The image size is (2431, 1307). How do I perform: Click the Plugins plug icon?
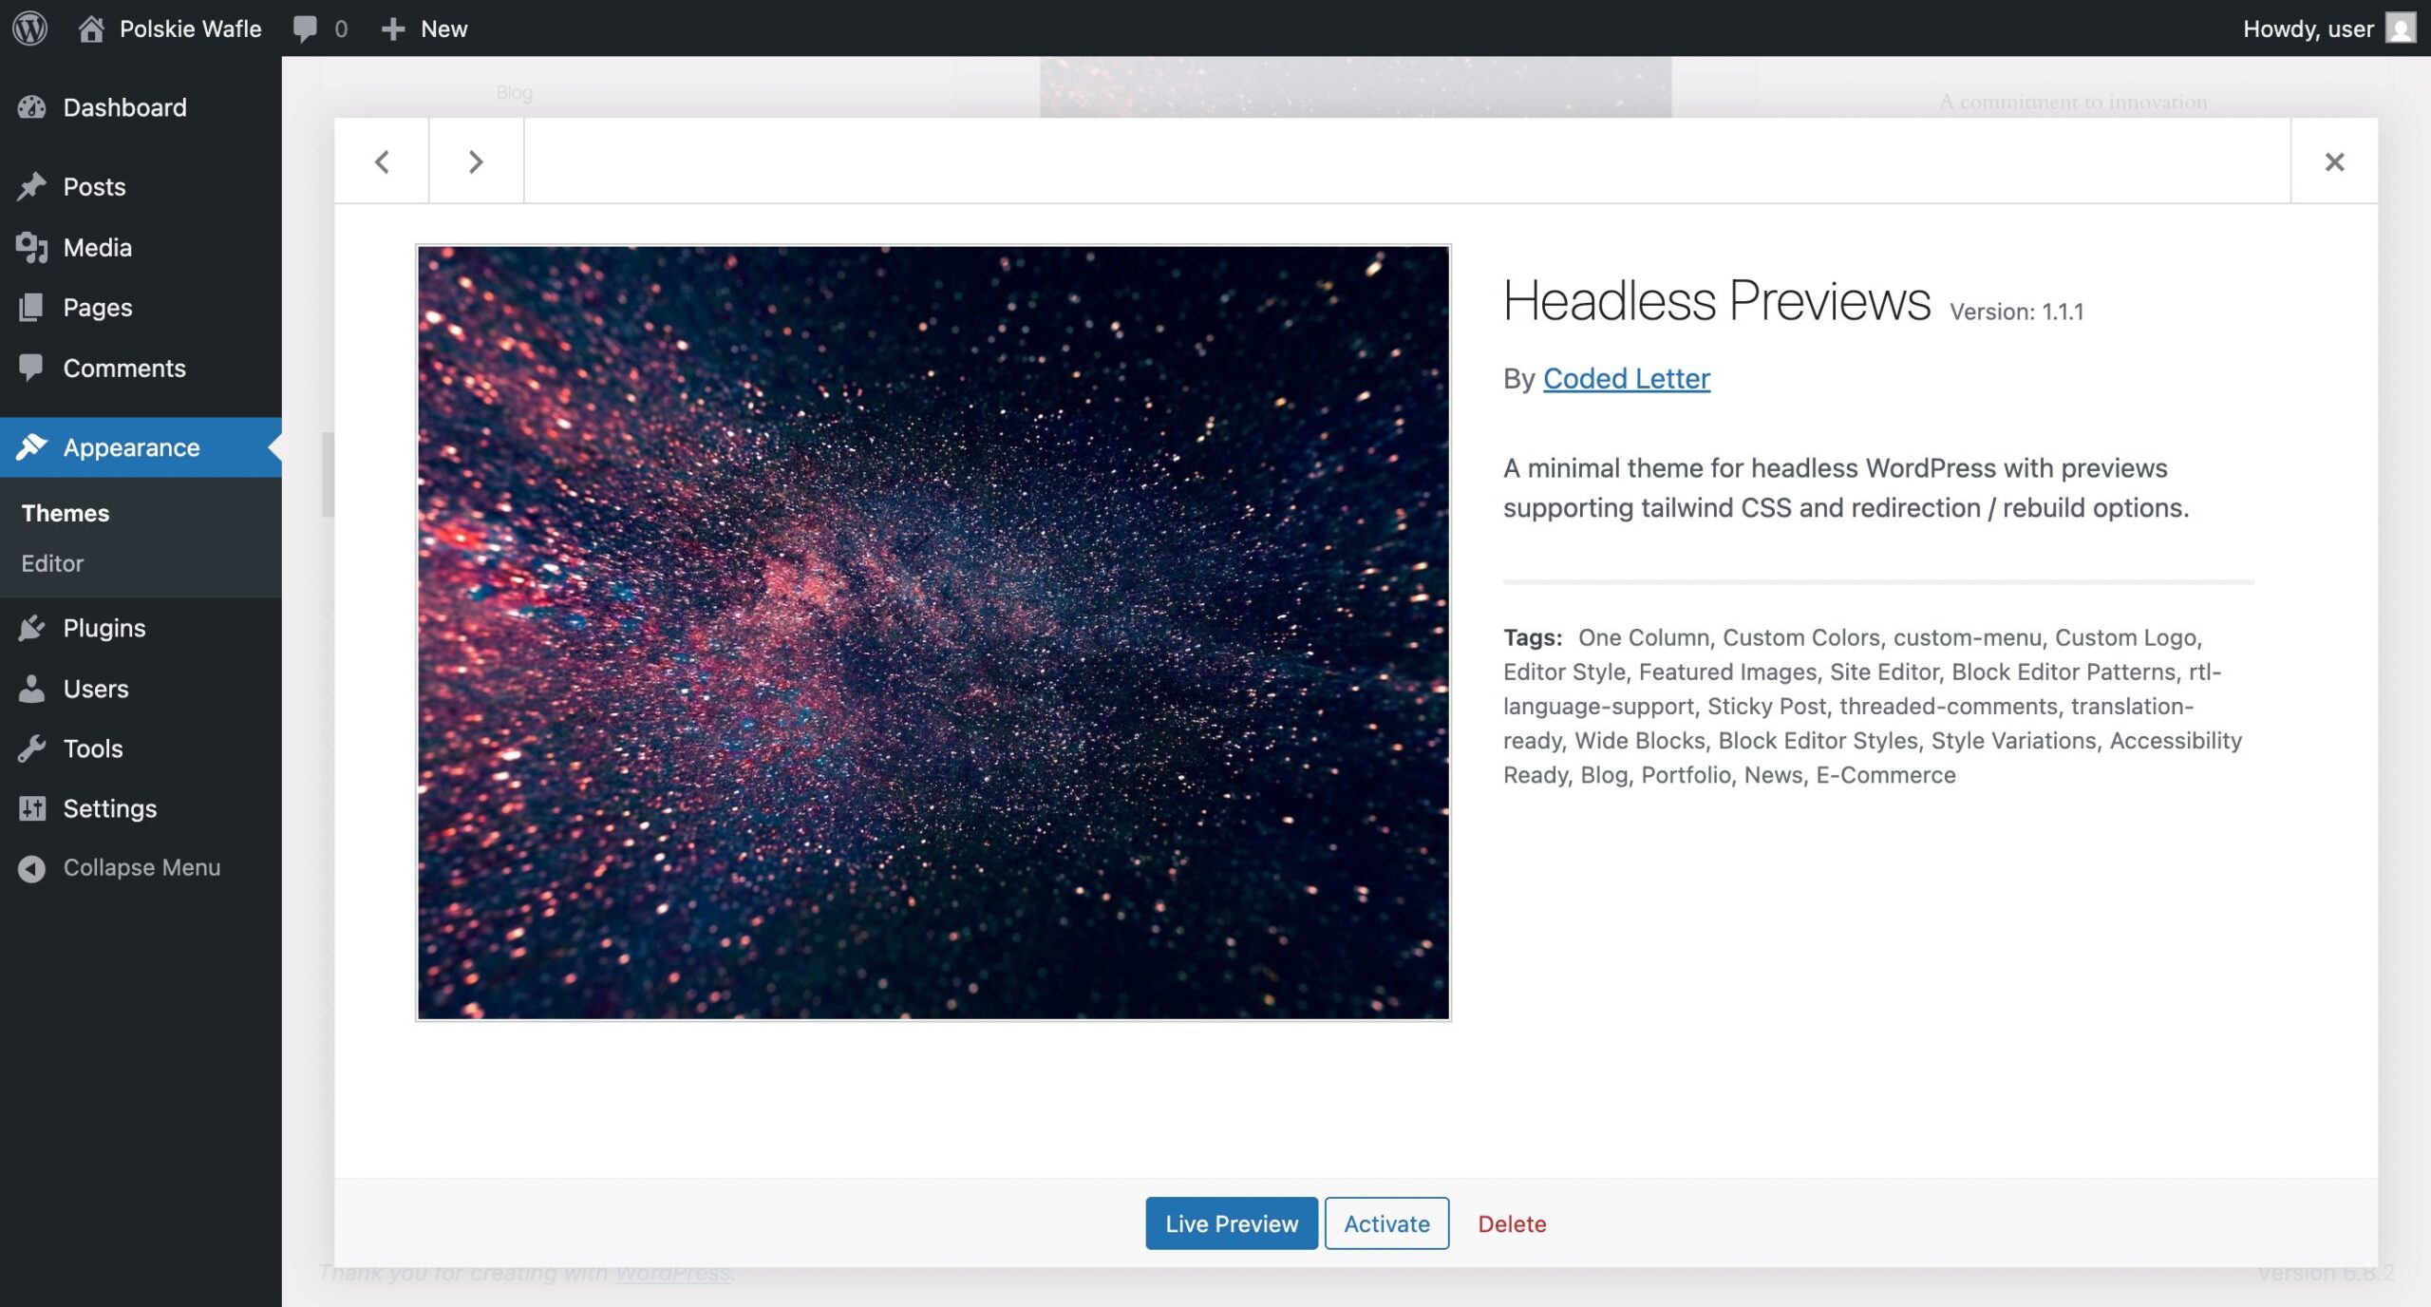(31, 628)
